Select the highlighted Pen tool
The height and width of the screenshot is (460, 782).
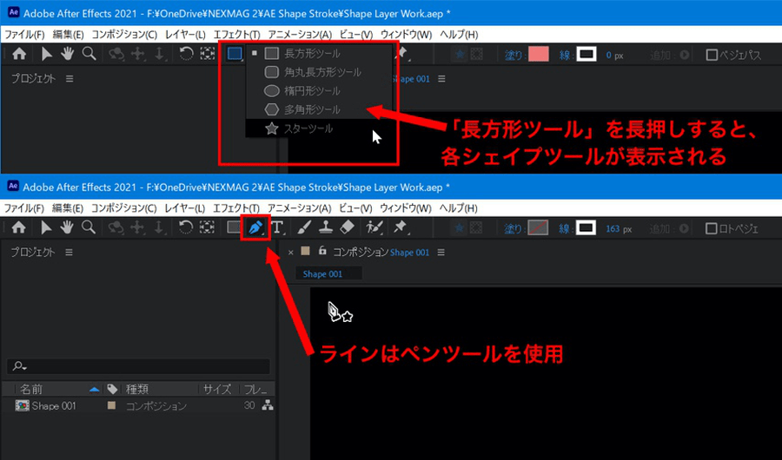click(255, 228)
